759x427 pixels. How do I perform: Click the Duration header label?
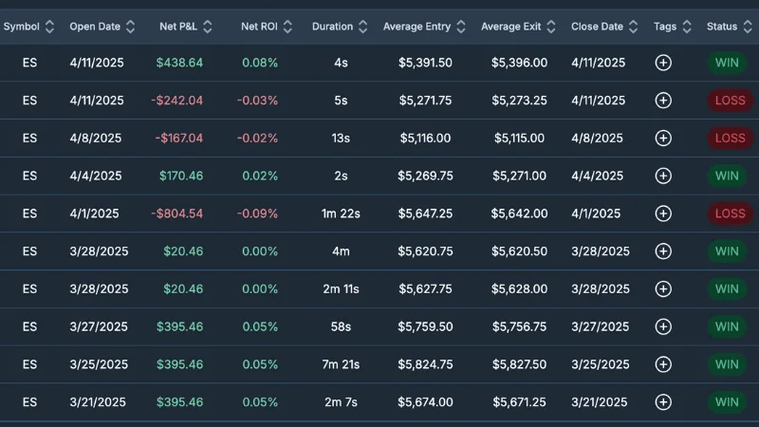click(333, 27)
